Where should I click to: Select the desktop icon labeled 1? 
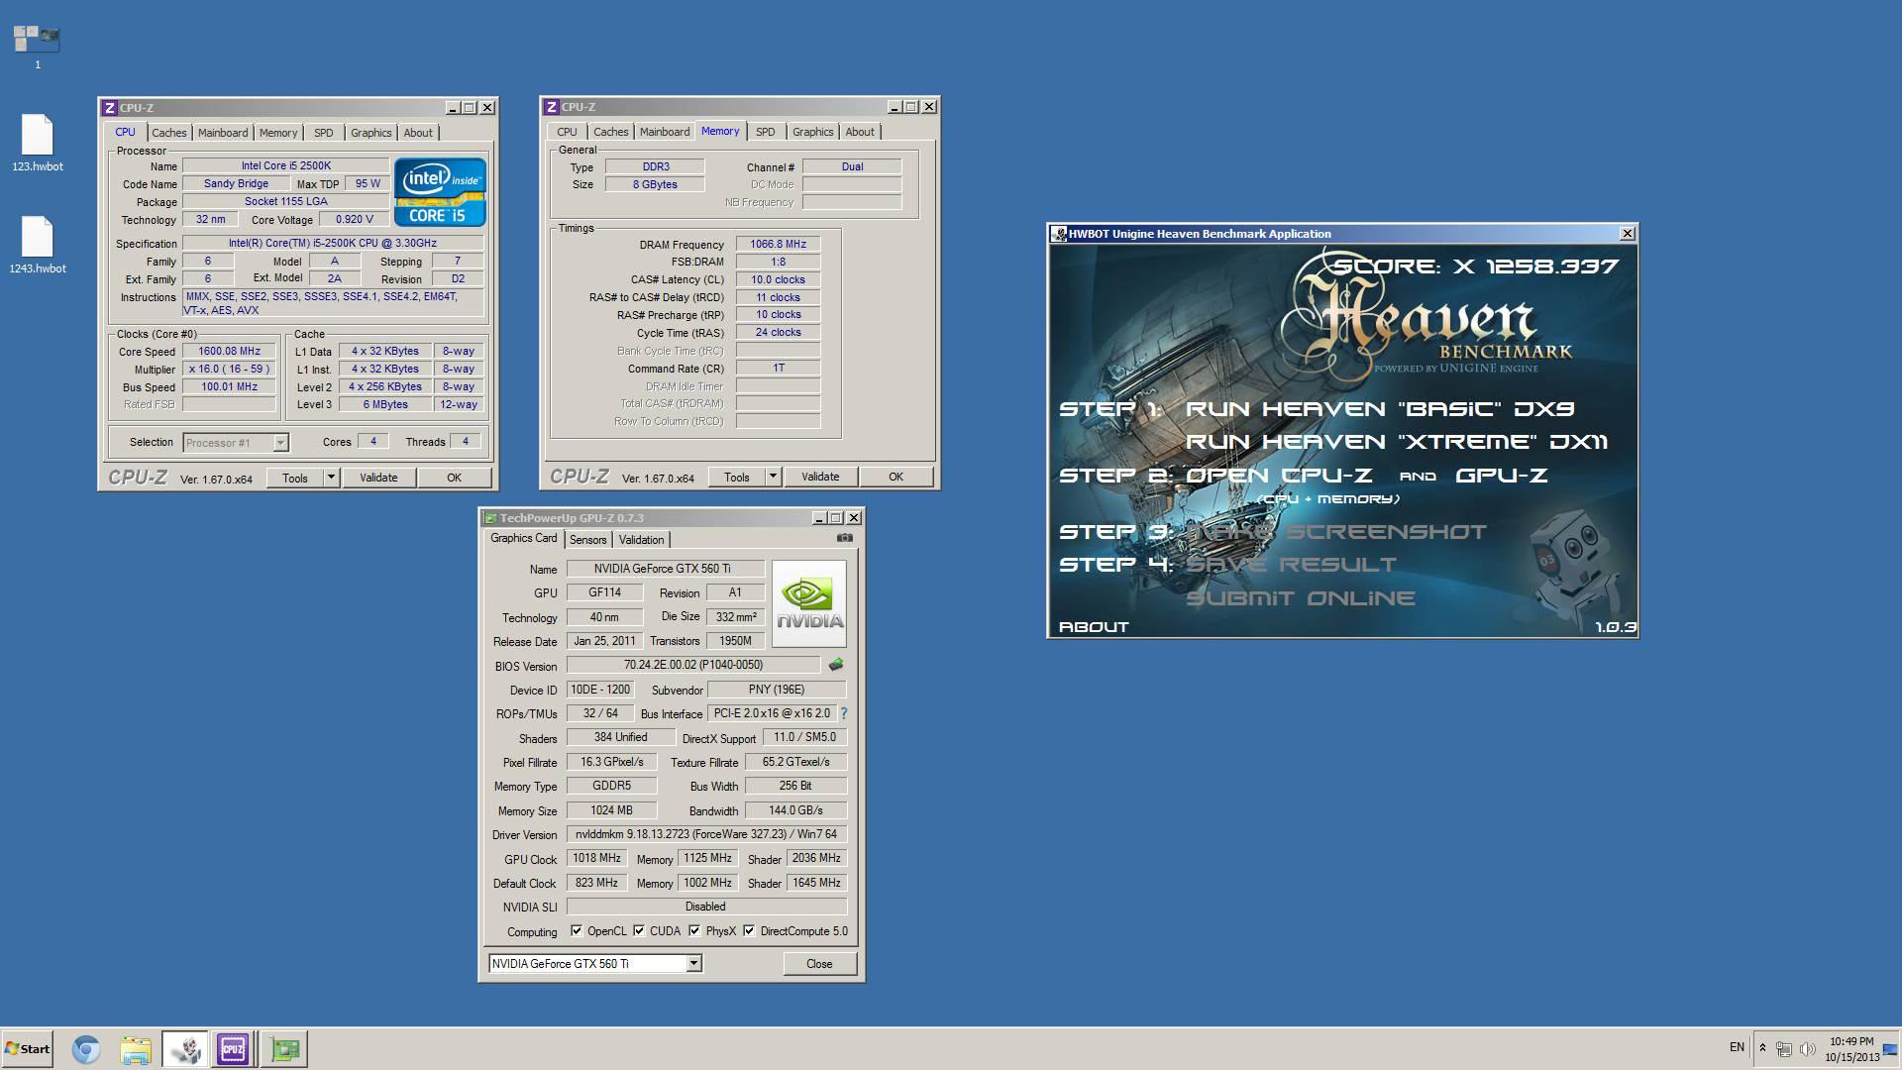[38, 47]
